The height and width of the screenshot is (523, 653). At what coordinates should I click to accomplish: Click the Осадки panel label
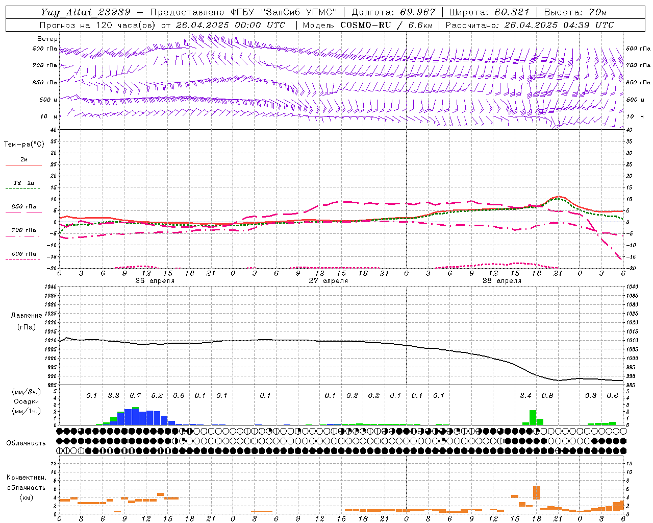coord(26,401)
